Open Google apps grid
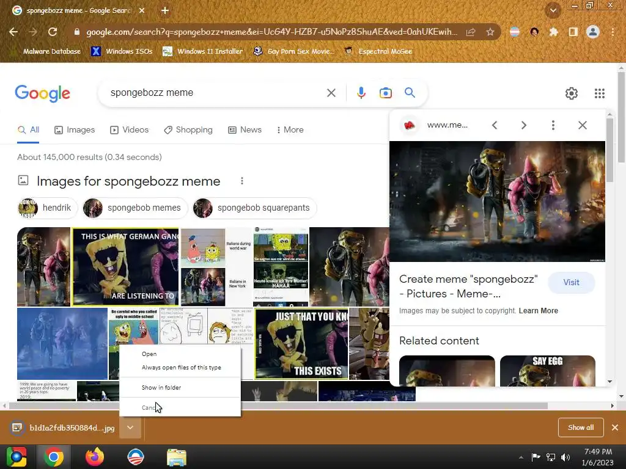626x469 pixels. [599, 93]
